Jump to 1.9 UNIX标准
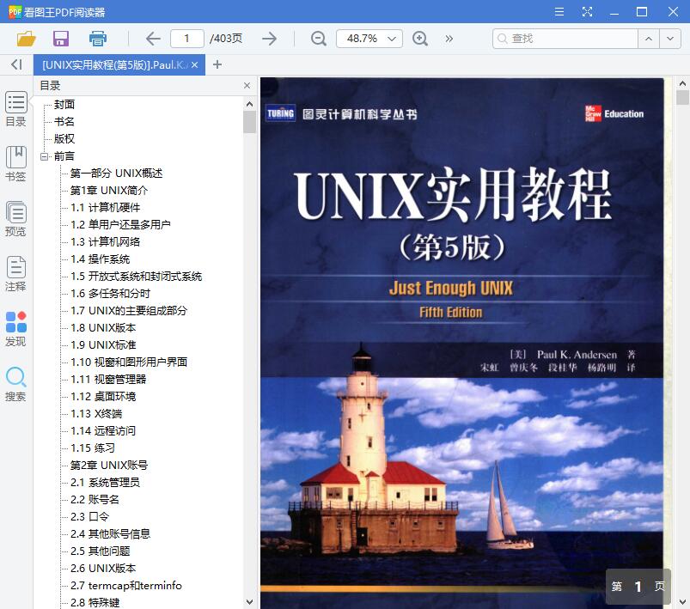This screenshot has height=609, width=690. pyautogui.click(x=103, y=344)
